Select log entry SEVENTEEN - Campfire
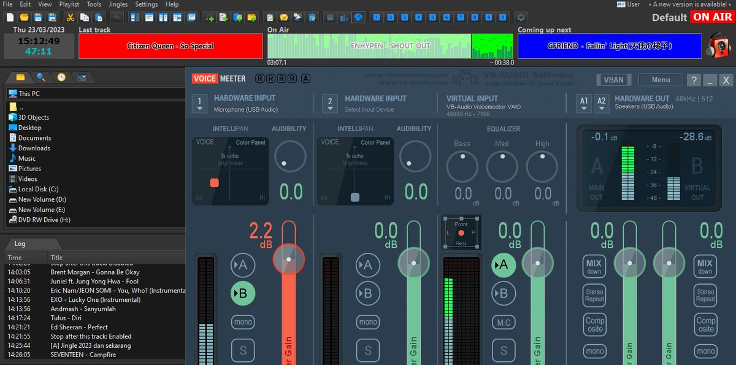736x365 pixels. click(x=95, y=355)
